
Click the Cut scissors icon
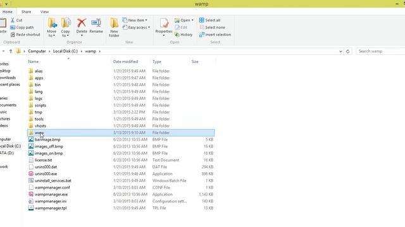(13, 20)
